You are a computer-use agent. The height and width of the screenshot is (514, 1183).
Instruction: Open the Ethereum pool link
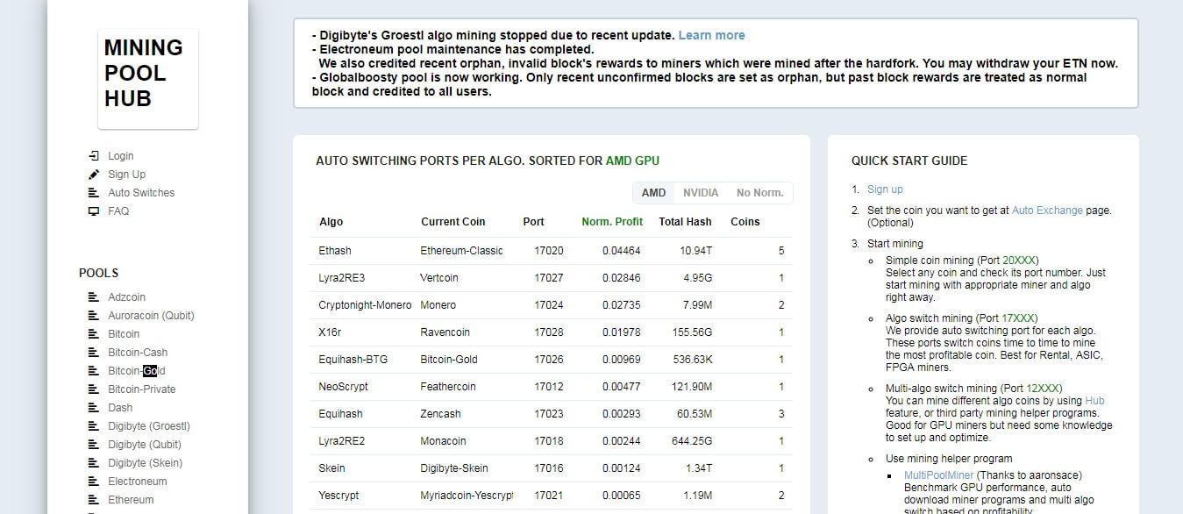[131, 500]
